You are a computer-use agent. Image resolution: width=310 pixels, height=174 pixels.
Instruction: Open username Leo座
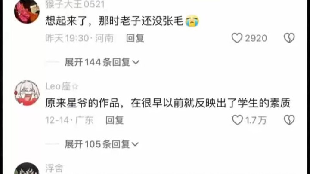[x=62, y=86]
